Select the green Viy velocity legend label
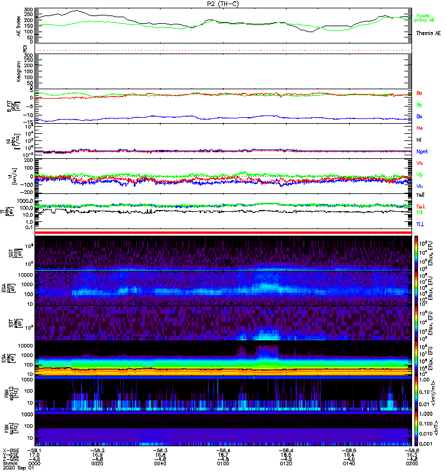446x476 pixels. (x=420, y=175)
